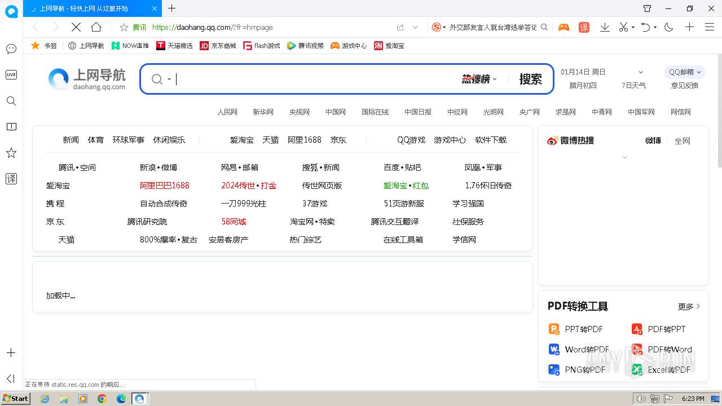Expand the address bar history dropdown
The height and width of the screenshot is (406, 722).
pos(416,27)
